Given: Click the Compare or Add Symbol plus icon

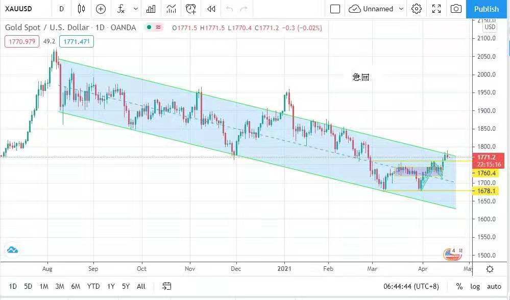Looking at the screenshot, I should [101, 9].
